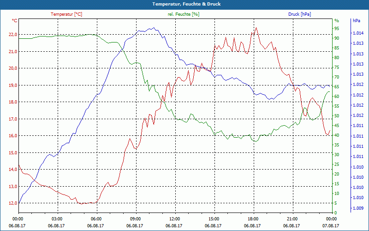The image size is (369, 231).
Task: Click the '1.014' pressure axis tick
Action: [358, 33]
